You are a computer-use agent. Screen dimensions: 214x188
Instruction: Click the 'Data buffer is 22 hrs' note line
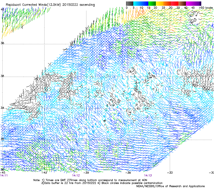pyautogui.click(x=102, y=183)
